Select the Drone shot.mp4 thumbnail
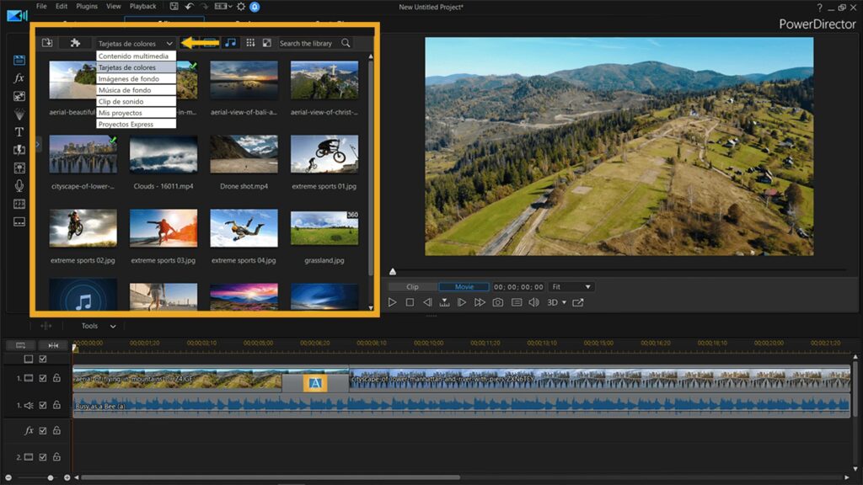Viewport: 863px width, 485px height. [x=244, y=156]
